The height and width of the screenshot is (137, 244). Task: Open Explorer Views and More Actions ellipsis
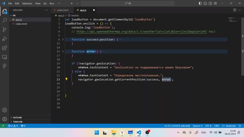pos(47,10)
